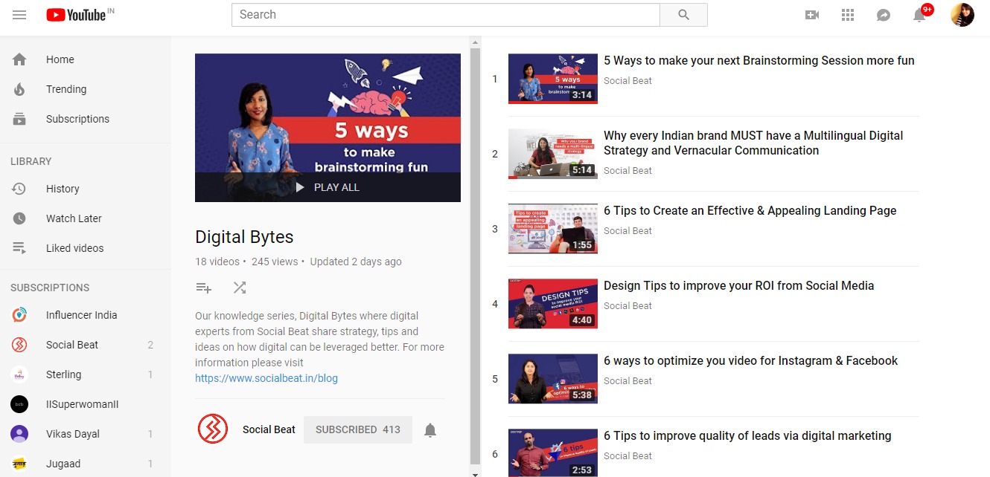This screenshot has height=477, width=990.
Task: Open title 'Design Tips to improve your ROI'
Action: click(x=739, y=286)
